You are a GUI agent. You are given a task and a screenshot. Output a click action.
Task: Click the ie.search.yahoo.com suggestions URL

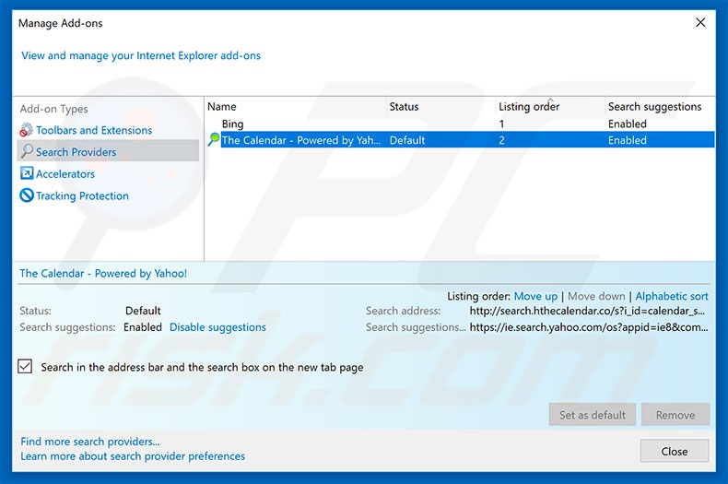pos(589,327)
